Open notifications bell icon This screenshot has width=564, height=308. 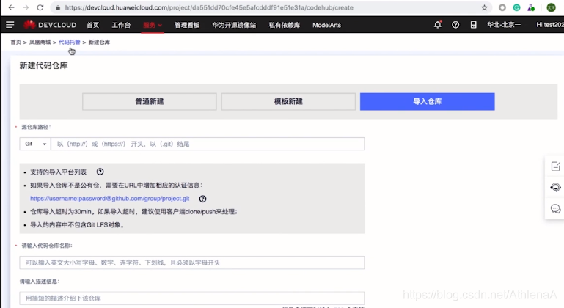coord(437,25)
